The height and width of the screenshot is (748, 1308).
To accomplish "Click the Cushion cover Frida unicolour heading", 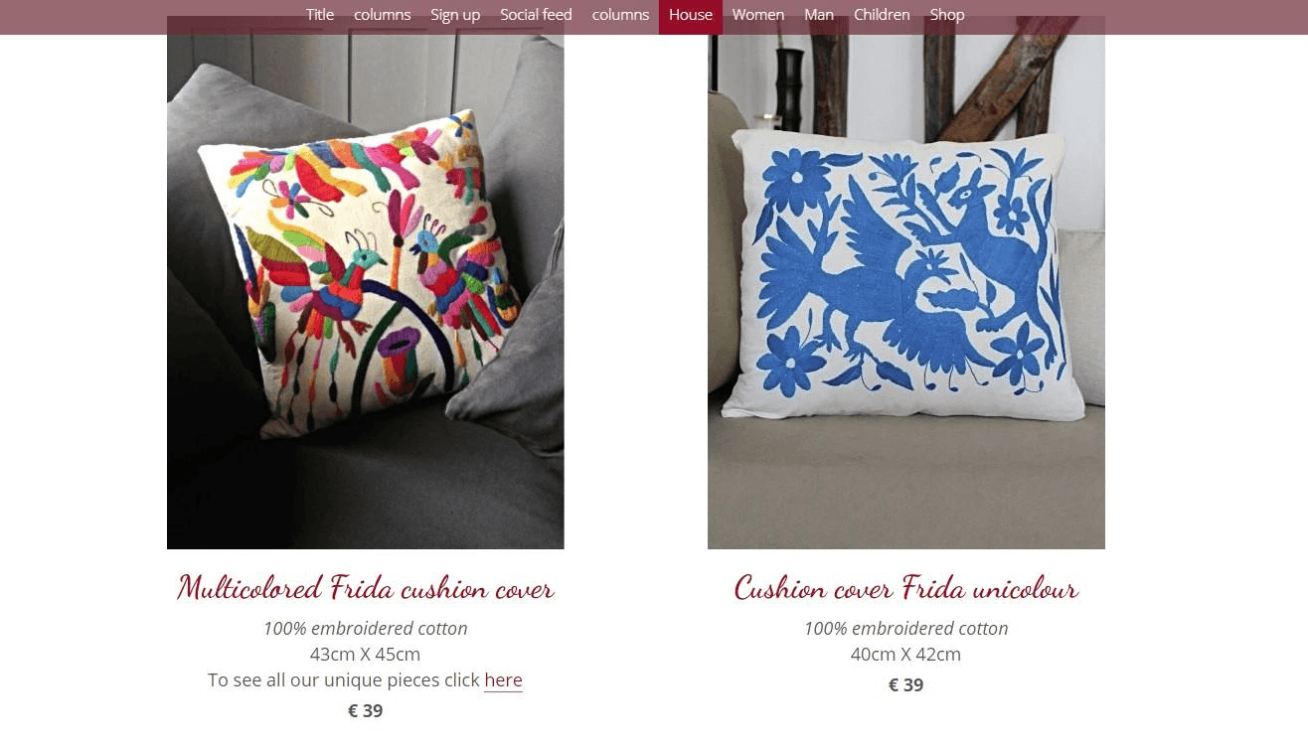I will (906, 588).
